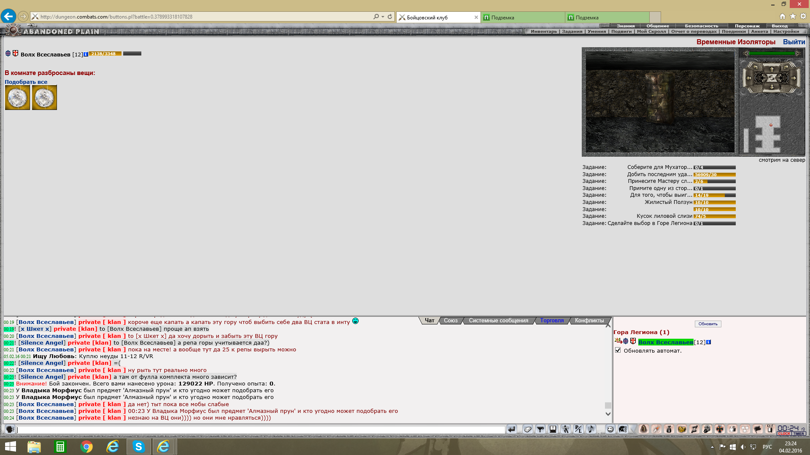
Task: Strafe right with right arrow
Action: [x=794, y=78]
